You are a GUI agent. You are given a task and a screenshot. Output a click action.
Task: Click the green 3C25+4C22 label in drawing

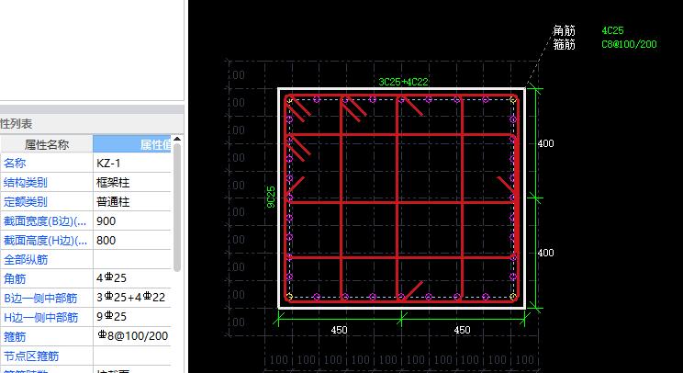coord(403,82)
